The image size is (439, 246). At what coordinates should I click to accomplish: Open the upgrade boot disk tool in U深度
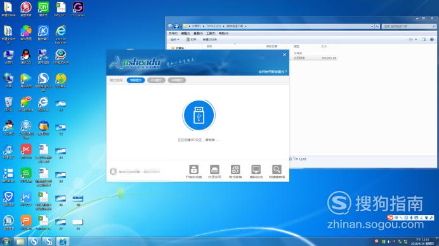point(193,171)
